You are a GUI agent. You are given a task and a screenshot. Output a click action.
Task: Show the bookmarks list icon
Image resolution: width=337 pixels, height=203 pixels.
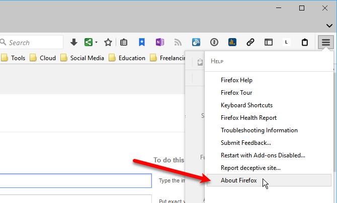tap(124, 43)
